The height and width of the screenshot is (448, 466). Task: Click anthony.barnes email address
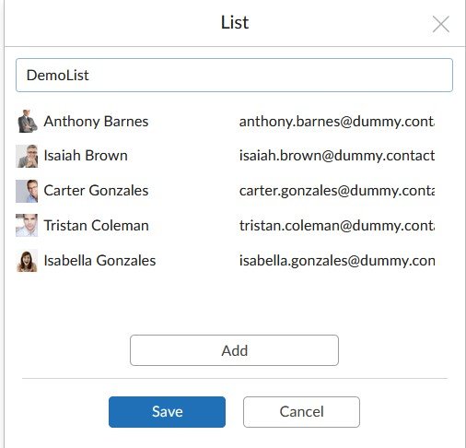(337, 122)
